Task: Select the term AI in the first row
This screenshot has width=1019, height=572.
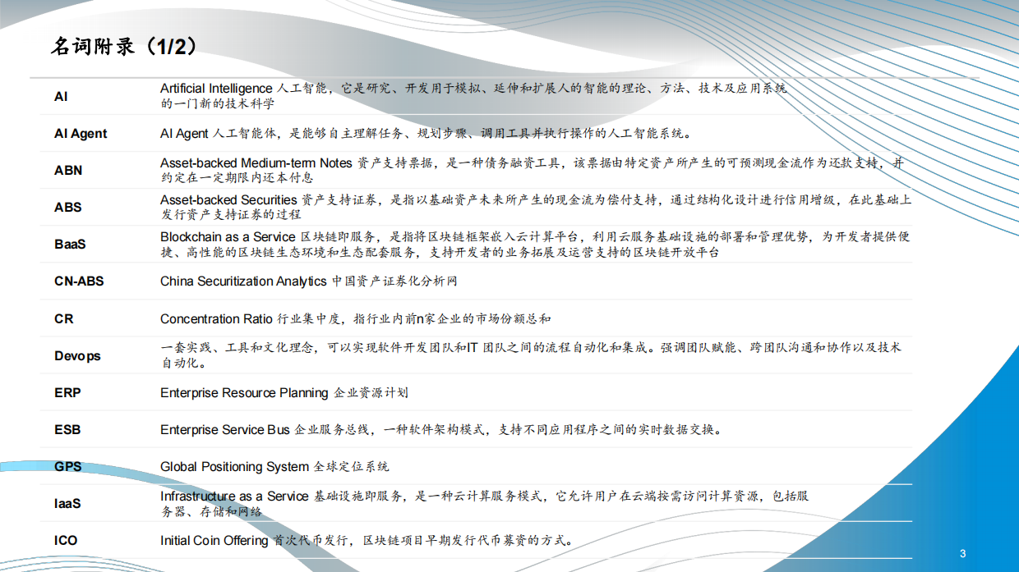Action: 61,97
